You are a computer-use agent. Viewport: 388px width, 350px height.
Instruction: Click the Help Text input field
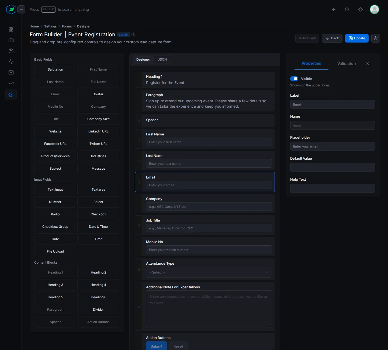pyautogui.click(x=333, y=188)
